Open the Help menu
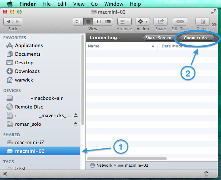 [x=135, y=4]
